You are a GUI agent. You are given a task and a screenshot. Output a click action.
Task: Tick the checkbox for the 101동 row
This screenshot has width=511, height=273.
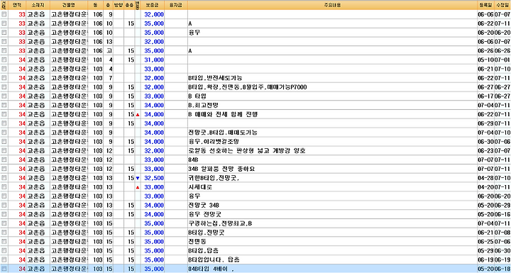[4, 60]
